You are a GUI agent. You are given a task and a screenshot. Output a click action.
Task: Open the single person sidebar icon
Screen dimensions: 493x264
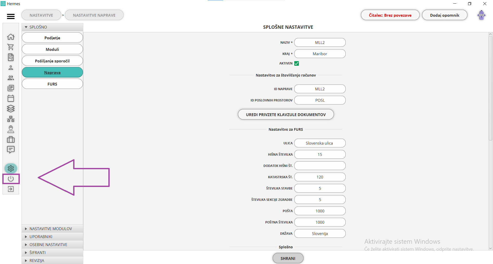pyautogui.click(x=11, y=68)
